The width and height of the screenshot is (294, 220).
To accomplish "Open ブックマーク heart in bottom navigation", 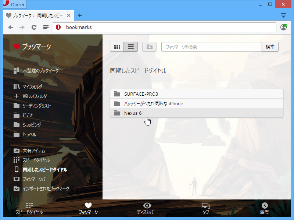I will pos(88,208).
